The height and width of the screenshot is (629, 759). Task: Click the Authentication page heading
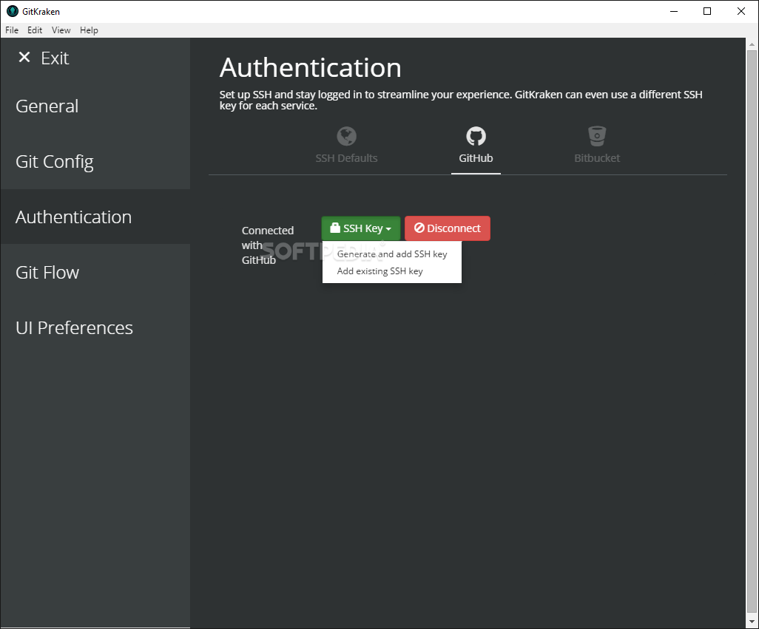[310, 67]
